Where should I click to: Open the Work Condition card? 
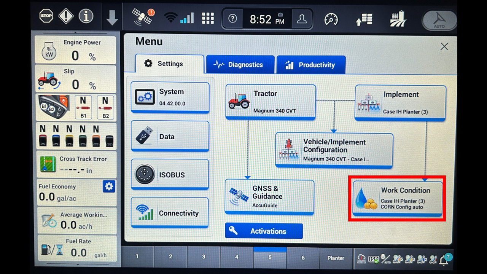pyautogui.click(x=397, y=198)
